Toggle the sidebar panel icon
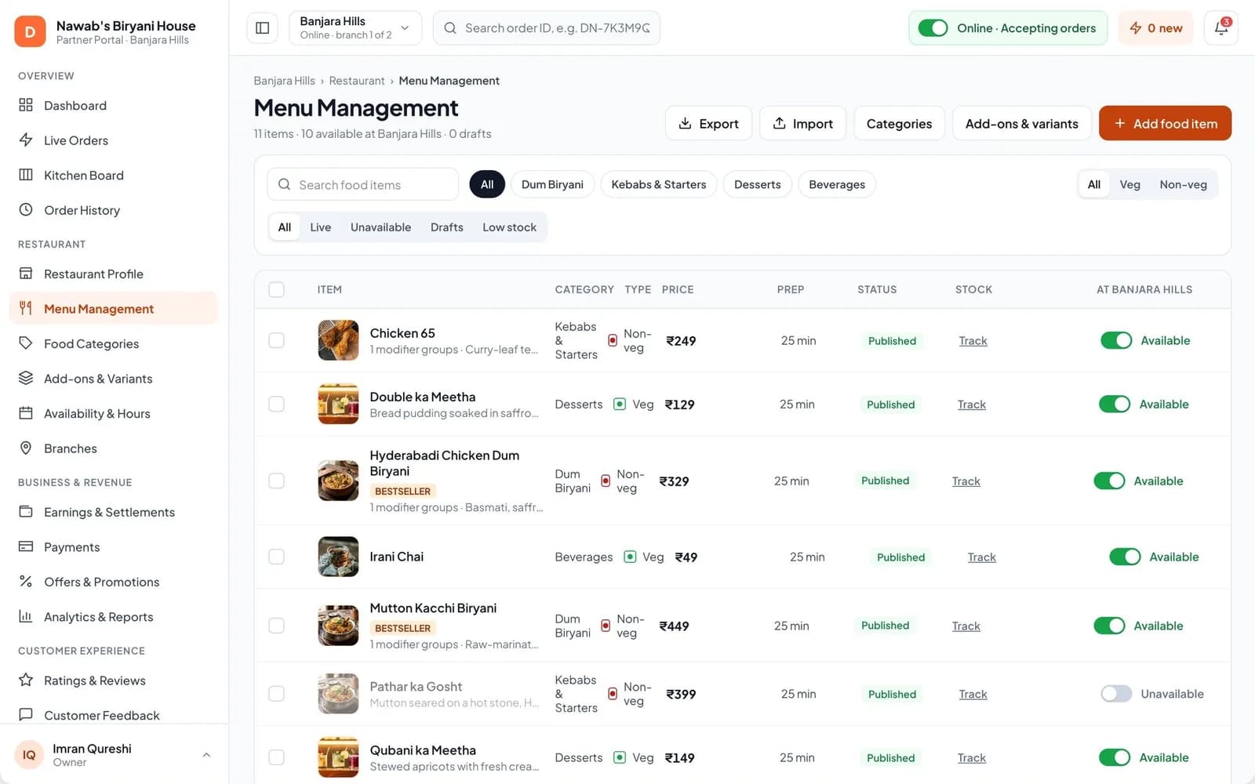1255x784 pixels. [x=263, y=28]
